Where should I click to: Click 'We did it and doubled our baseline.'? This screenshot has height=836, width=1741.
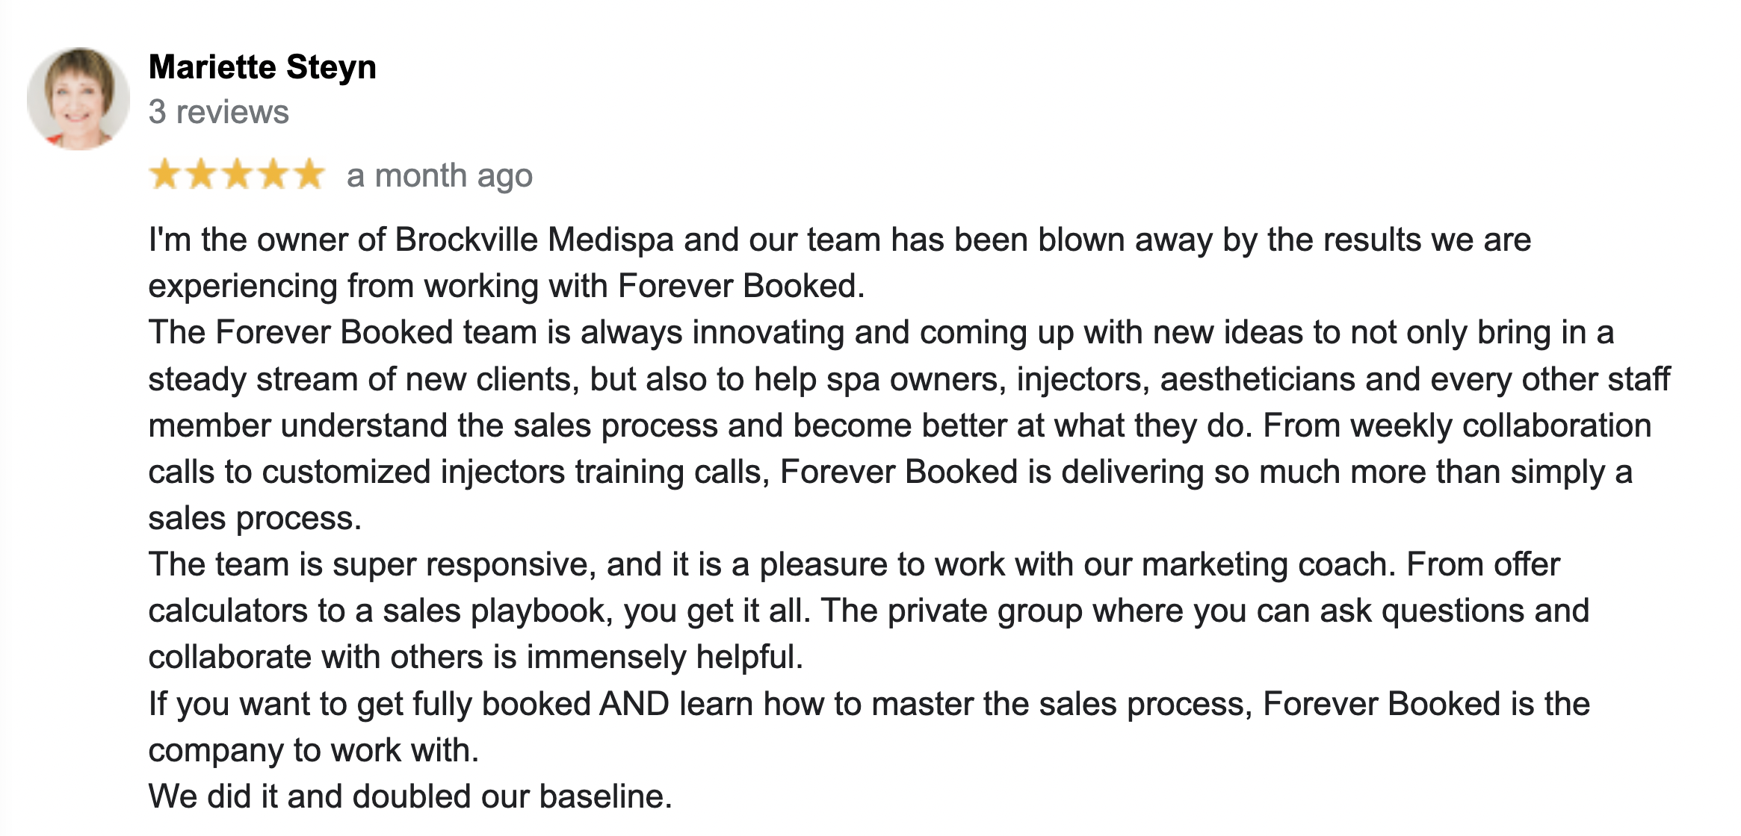pos(410,796)
